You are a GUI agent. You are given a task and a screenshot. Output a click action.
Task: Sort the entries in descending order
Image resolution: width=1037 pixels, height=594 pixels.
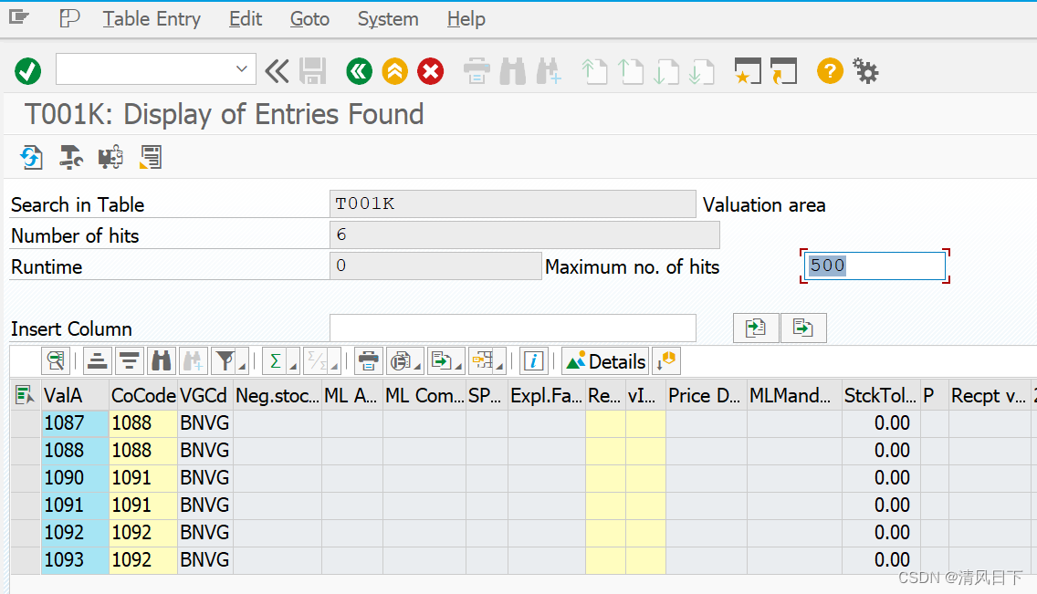pos(128,360)
